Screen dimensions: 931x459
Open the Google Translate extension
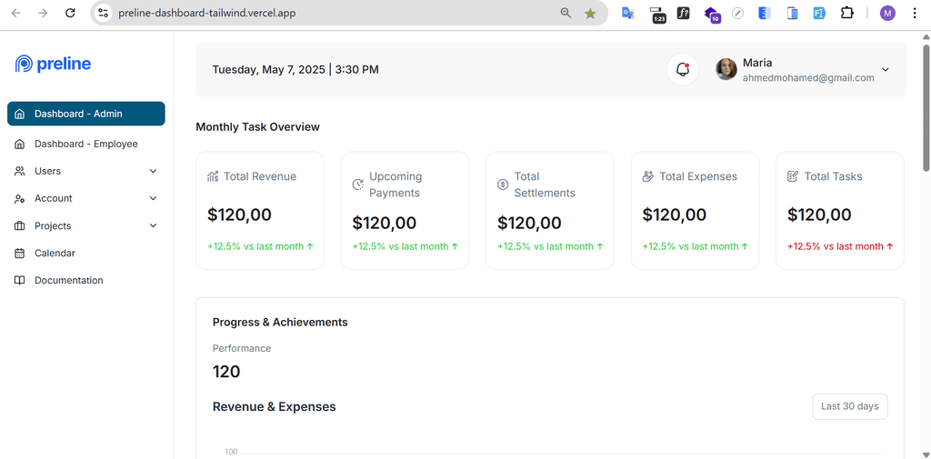(628, 13)
